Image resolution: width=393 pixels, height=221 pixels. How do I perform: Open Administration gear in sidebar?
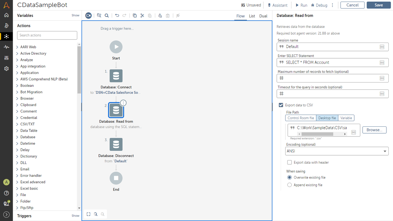pyautogui.click(x=6, y=69)
